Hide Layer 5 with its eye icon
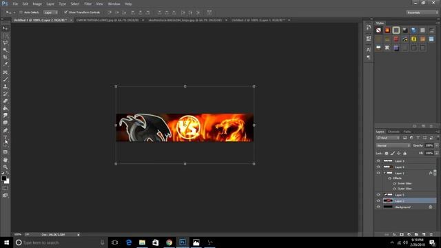Screen dimensions: 441x248 (378, 194)
